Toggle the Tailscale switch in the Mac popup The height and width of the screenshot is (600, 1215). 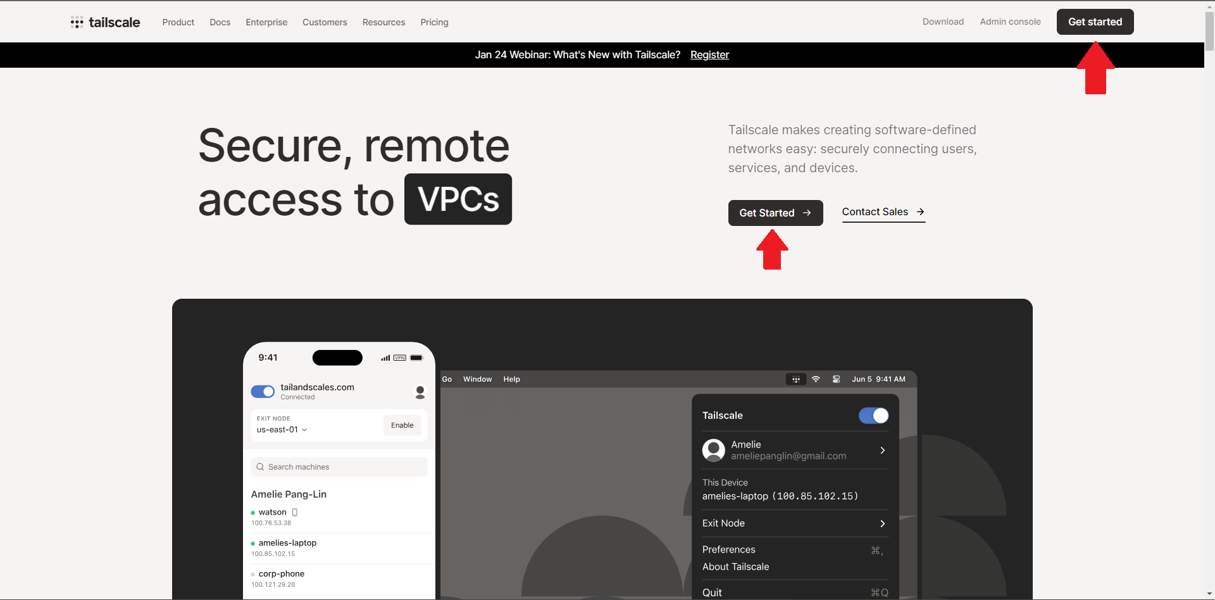coord(873,415)
